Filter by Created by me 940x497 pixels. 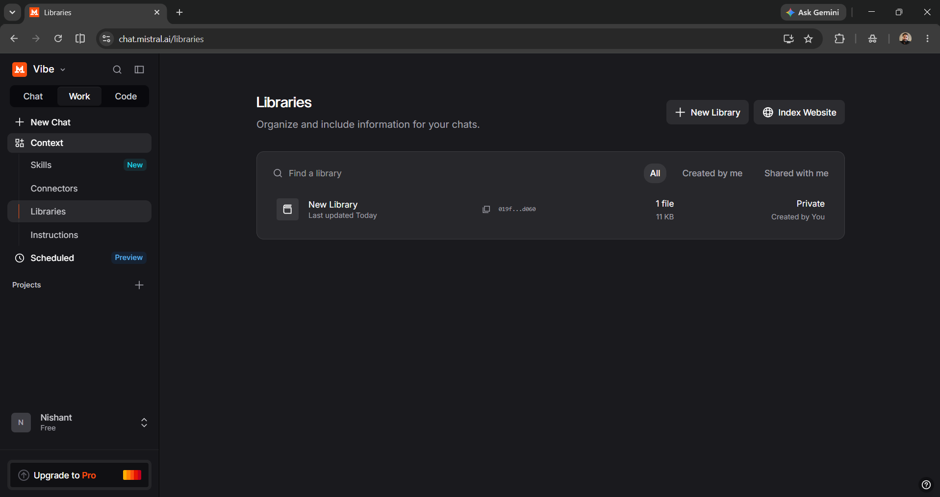712,173
